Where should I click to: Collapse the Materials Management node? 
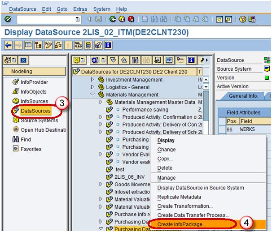93,95
